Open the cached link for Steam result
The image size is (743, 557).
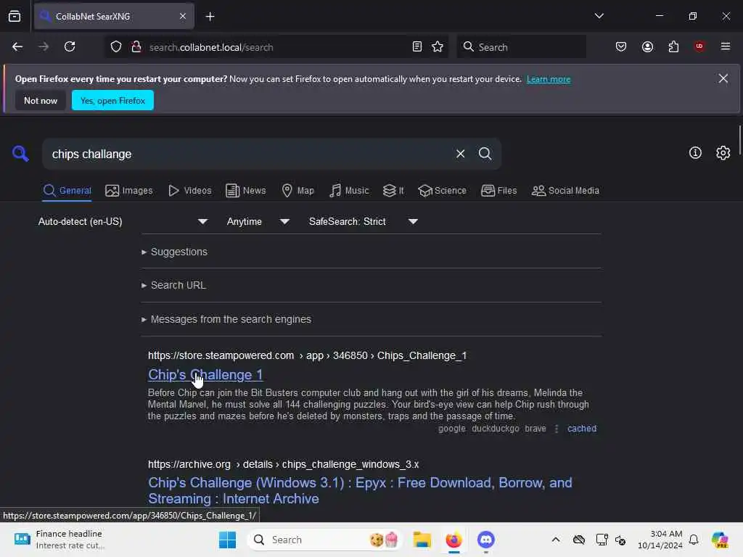[581, 429]
